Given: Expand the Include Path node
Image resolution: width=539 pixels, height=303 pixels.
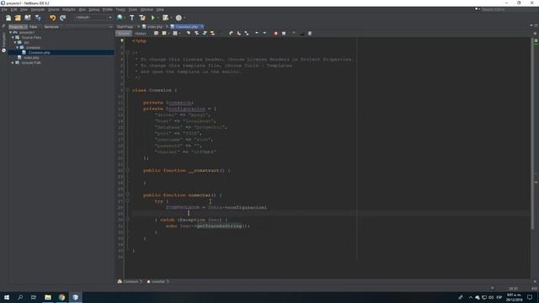Looking at the screenshot, I should pyautogui.click(x=13, y=63).
